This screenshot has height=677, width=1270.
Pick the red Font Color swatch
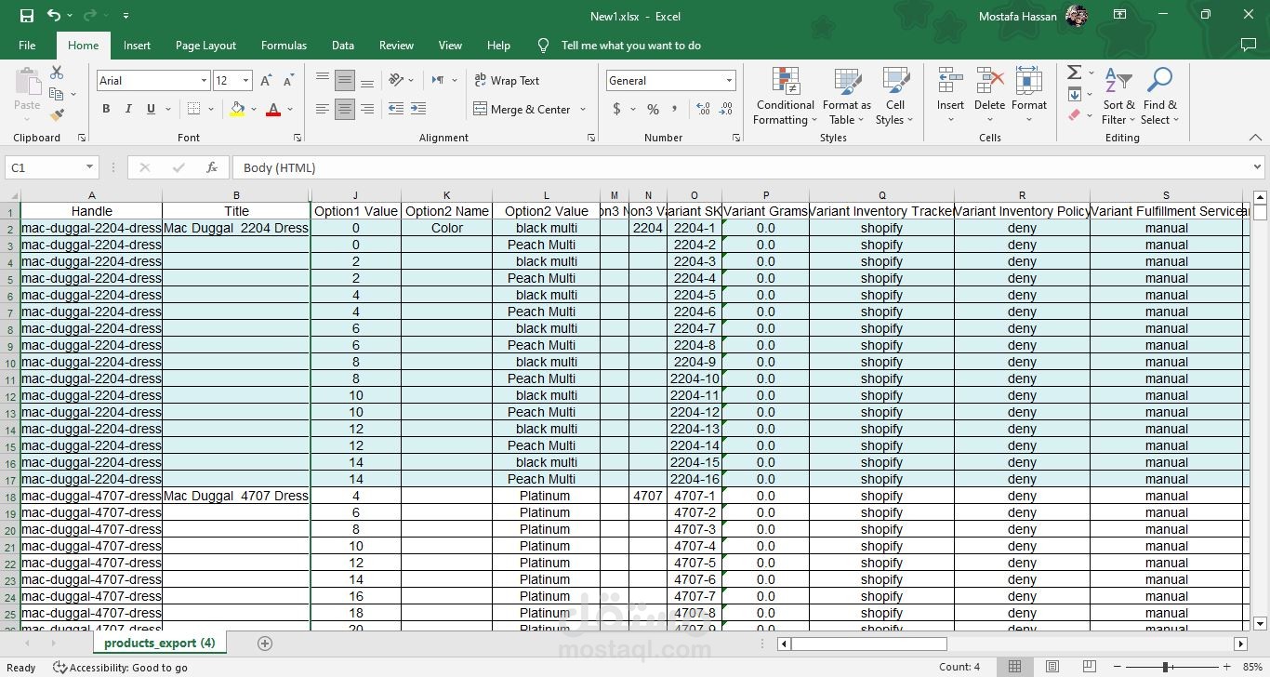tap(273, 109)
